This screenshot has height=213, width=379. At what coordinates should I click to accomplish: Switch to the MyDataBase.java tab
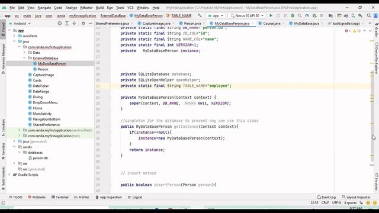(306, 24)
